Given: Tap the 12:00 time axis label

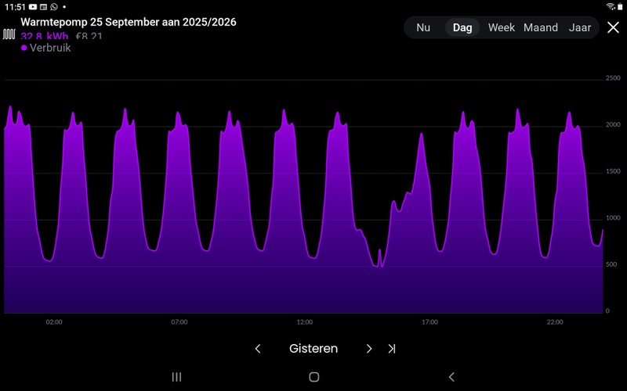Looking at the screenshot, I should click(304, 322).
